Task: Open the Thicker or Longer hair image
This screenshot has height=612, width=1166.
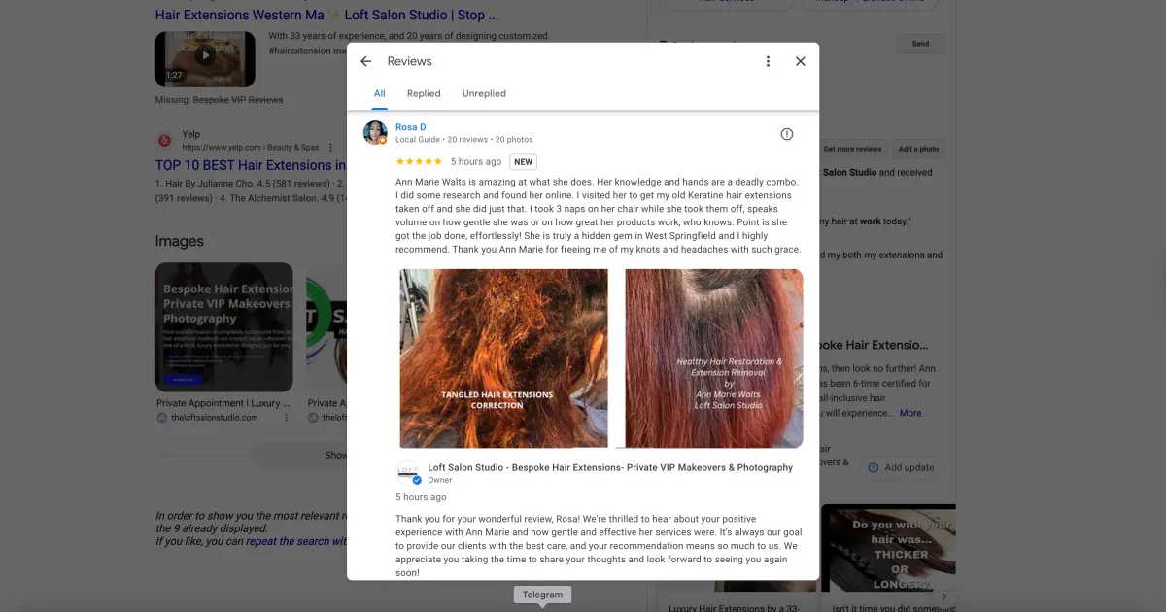Action: (x=888, y=547)
